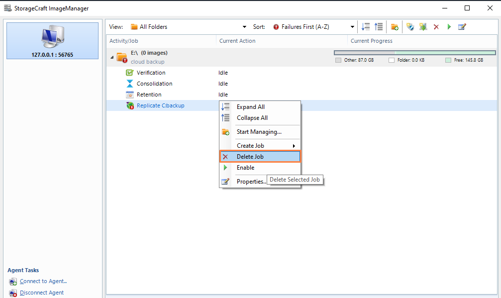Click the StorageCraft app icon in title bar
The image size is (501, 298).
(7, 8)
